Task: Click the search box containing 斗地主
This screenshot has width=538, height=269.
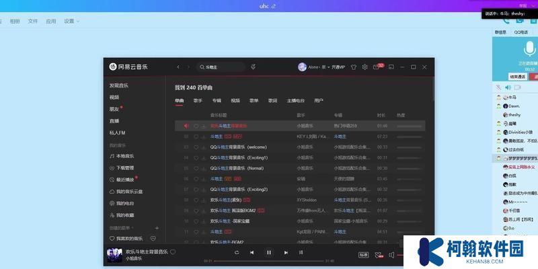Action: tap(221, 67)
